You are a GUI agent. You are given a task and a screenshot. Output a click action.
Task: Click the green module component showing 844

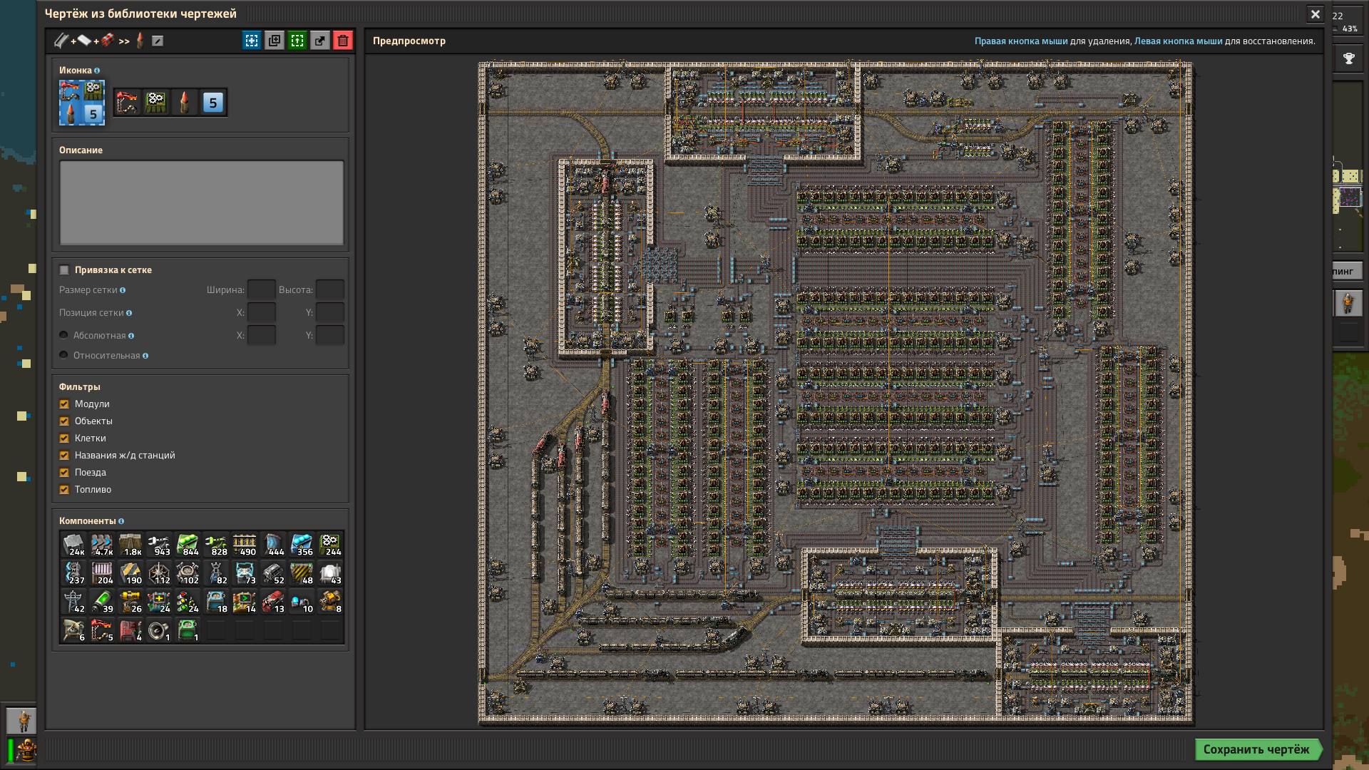click(x=188, y=545)
